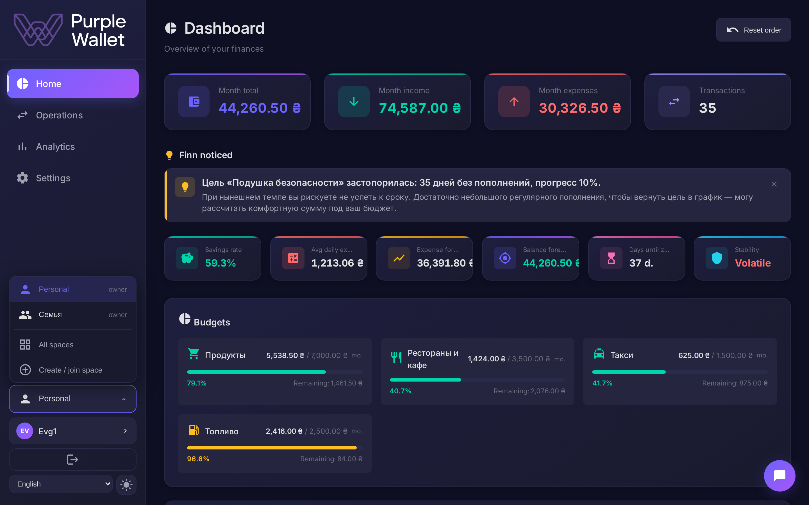This screenshot has height=505, width=809.
Task: Click the Expense forecast trend-line icon
Action: point(399,258)
